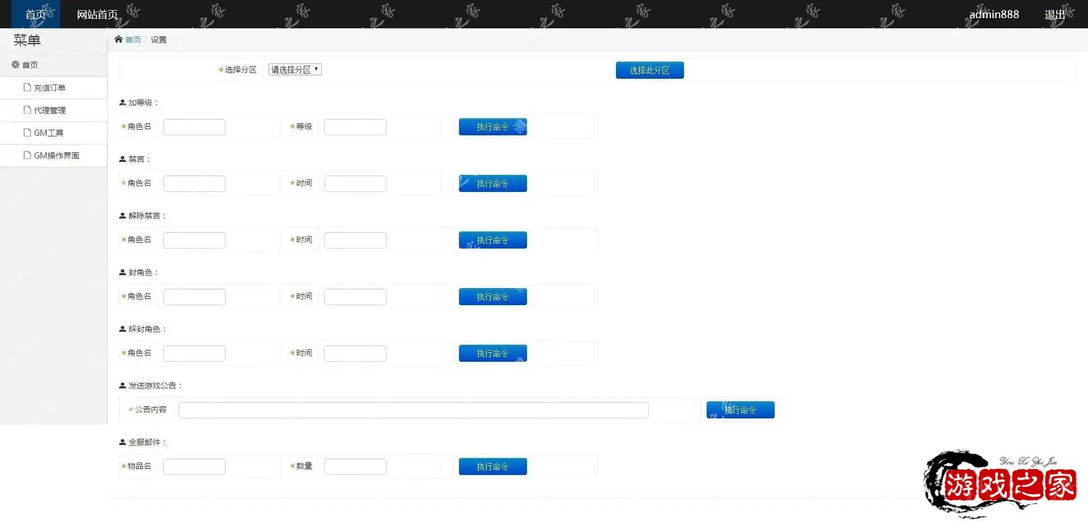Click the 游戏之家 logo image

1001,483
